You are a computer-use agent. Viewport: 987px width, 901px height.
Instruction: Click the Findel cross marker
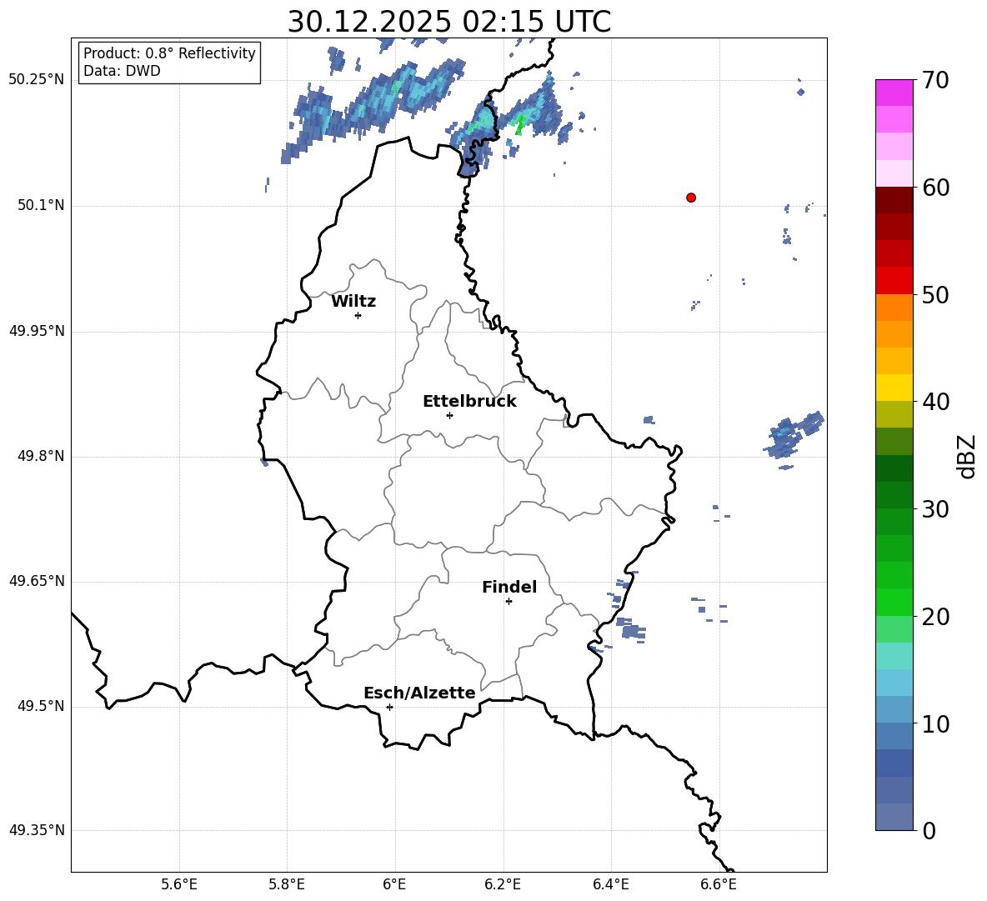(x=509, y=602)
